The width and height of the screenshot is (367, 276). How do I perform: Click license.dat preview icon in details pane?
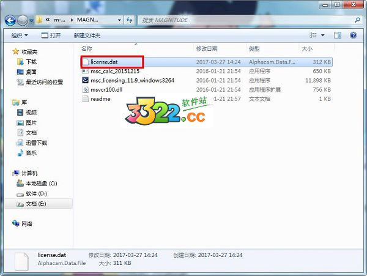21,261
